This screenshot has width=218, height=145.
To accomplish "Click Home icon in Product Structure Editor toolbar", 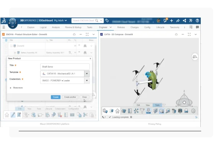I will coord(7,115).
